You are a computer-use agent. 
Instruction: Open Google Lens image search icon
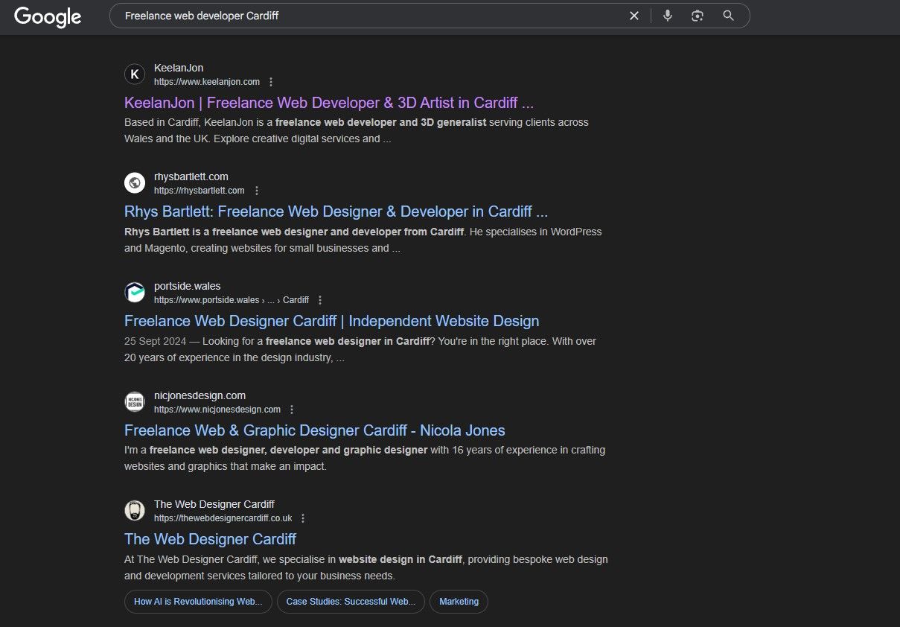(698, 16)
